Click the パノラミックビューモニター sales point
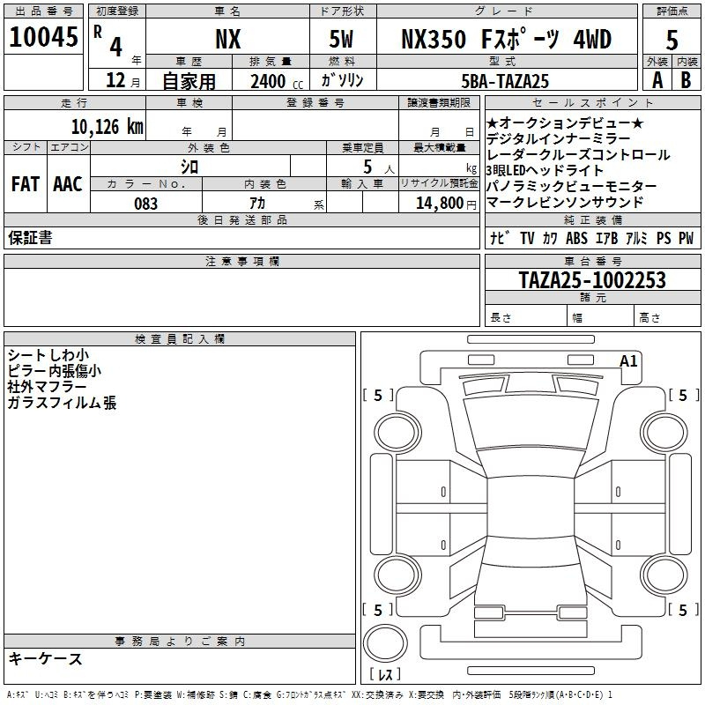 click(571, 187)
